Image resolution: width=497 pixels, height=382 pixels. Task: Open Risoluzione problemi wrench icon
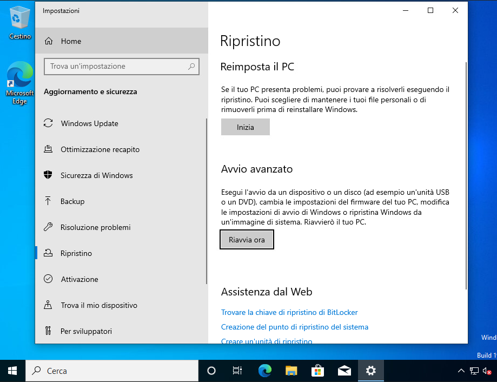coord(49,227)
